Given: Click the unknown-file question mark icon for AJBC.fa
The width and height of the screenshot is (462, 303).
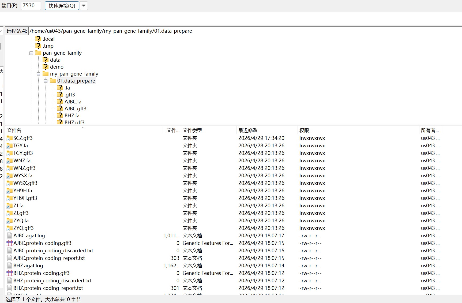Looking at the screenshot, I should pyautogui.click(x=59, y=102).
